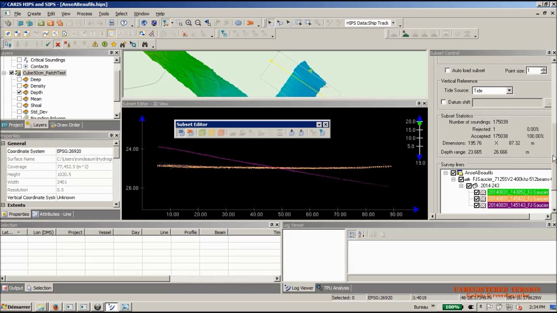Click the Zoom Out magnifier icon
This screenshot has height=313, width=557.
(198, 23)
